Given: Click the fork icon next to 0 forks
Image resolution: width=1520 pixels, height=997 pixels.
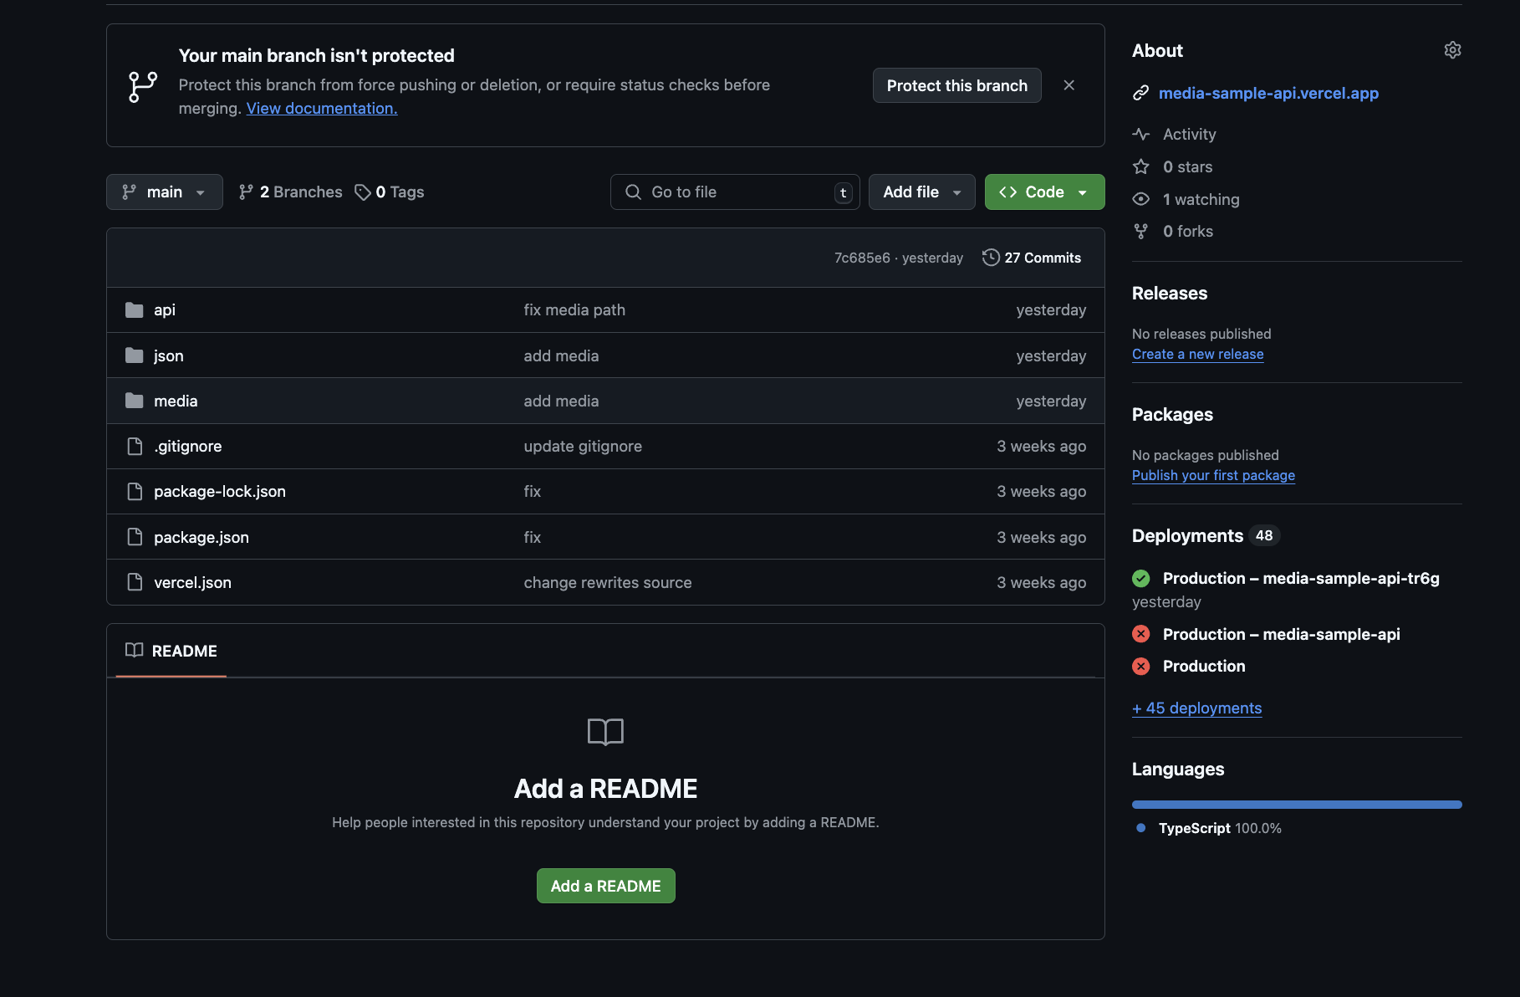Looking at the screenshot, I should coord(1140,231).
